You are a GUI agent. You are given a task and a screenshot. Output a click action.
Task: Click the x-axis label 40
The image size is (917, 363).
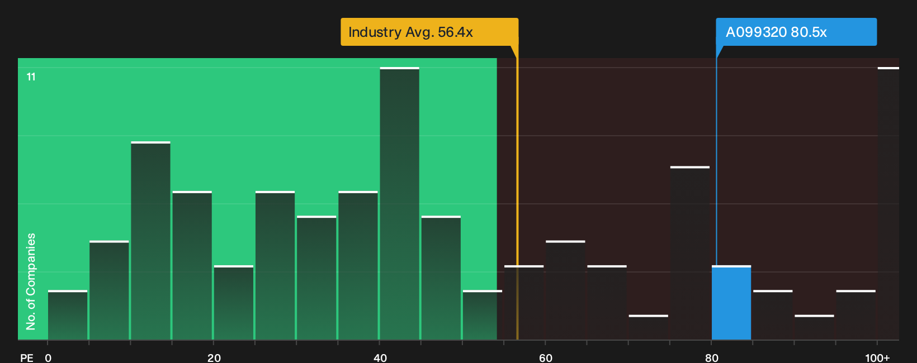coord(380,357)
